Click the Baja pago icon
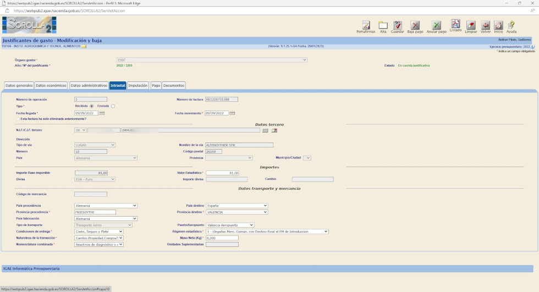This screenshot has width=539, height=292. [415, 25]
